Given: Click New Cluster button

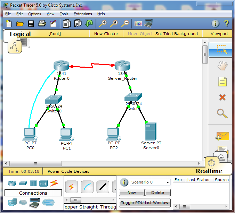Looking at the screenshot, I should (x=106, y=34).
